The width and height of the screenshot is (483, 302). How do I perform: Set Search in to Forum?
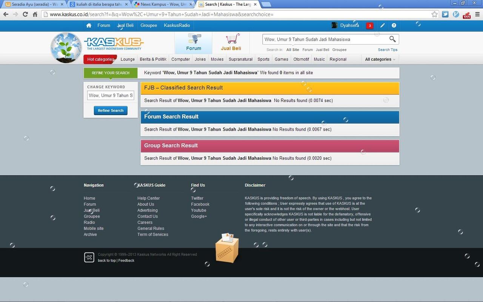tap(308, 50)
